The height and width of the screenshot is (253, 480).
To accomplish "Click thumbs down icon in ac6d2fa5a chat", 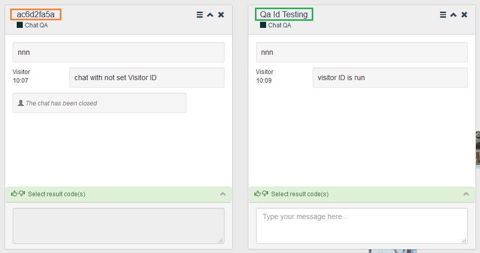I will pos(22,194).
